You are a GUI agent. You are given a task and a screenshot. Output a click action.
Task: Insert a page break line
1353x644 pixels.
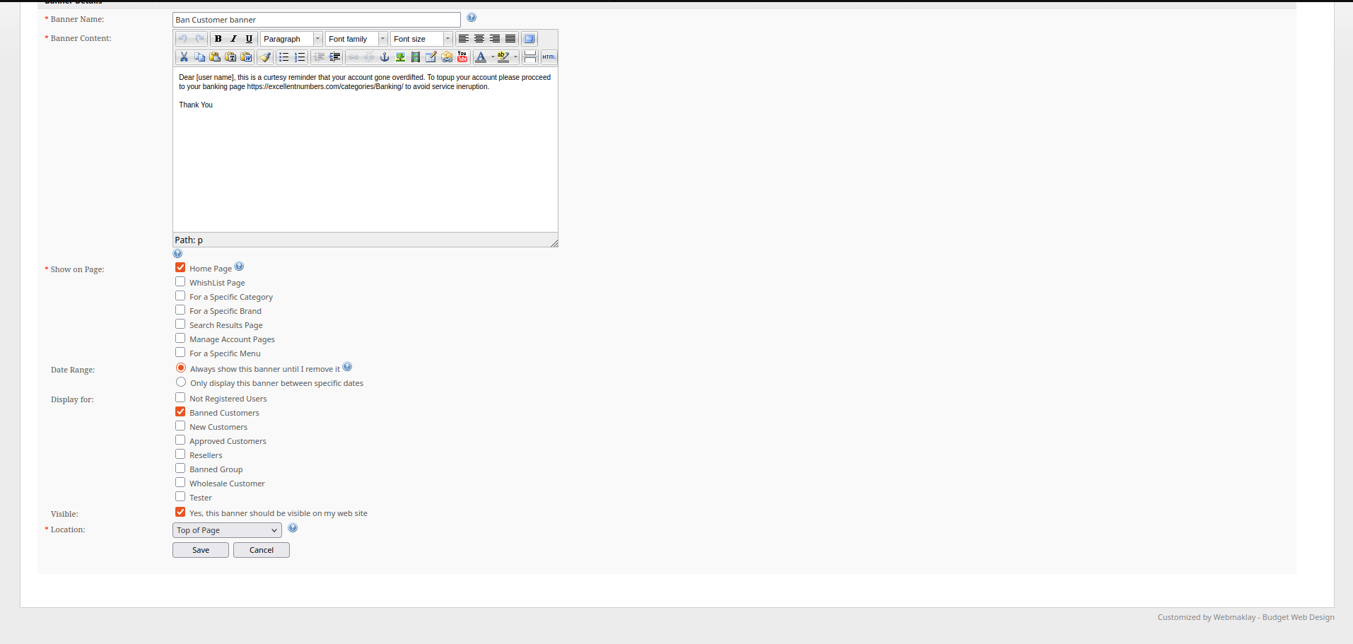coord(530,57)
